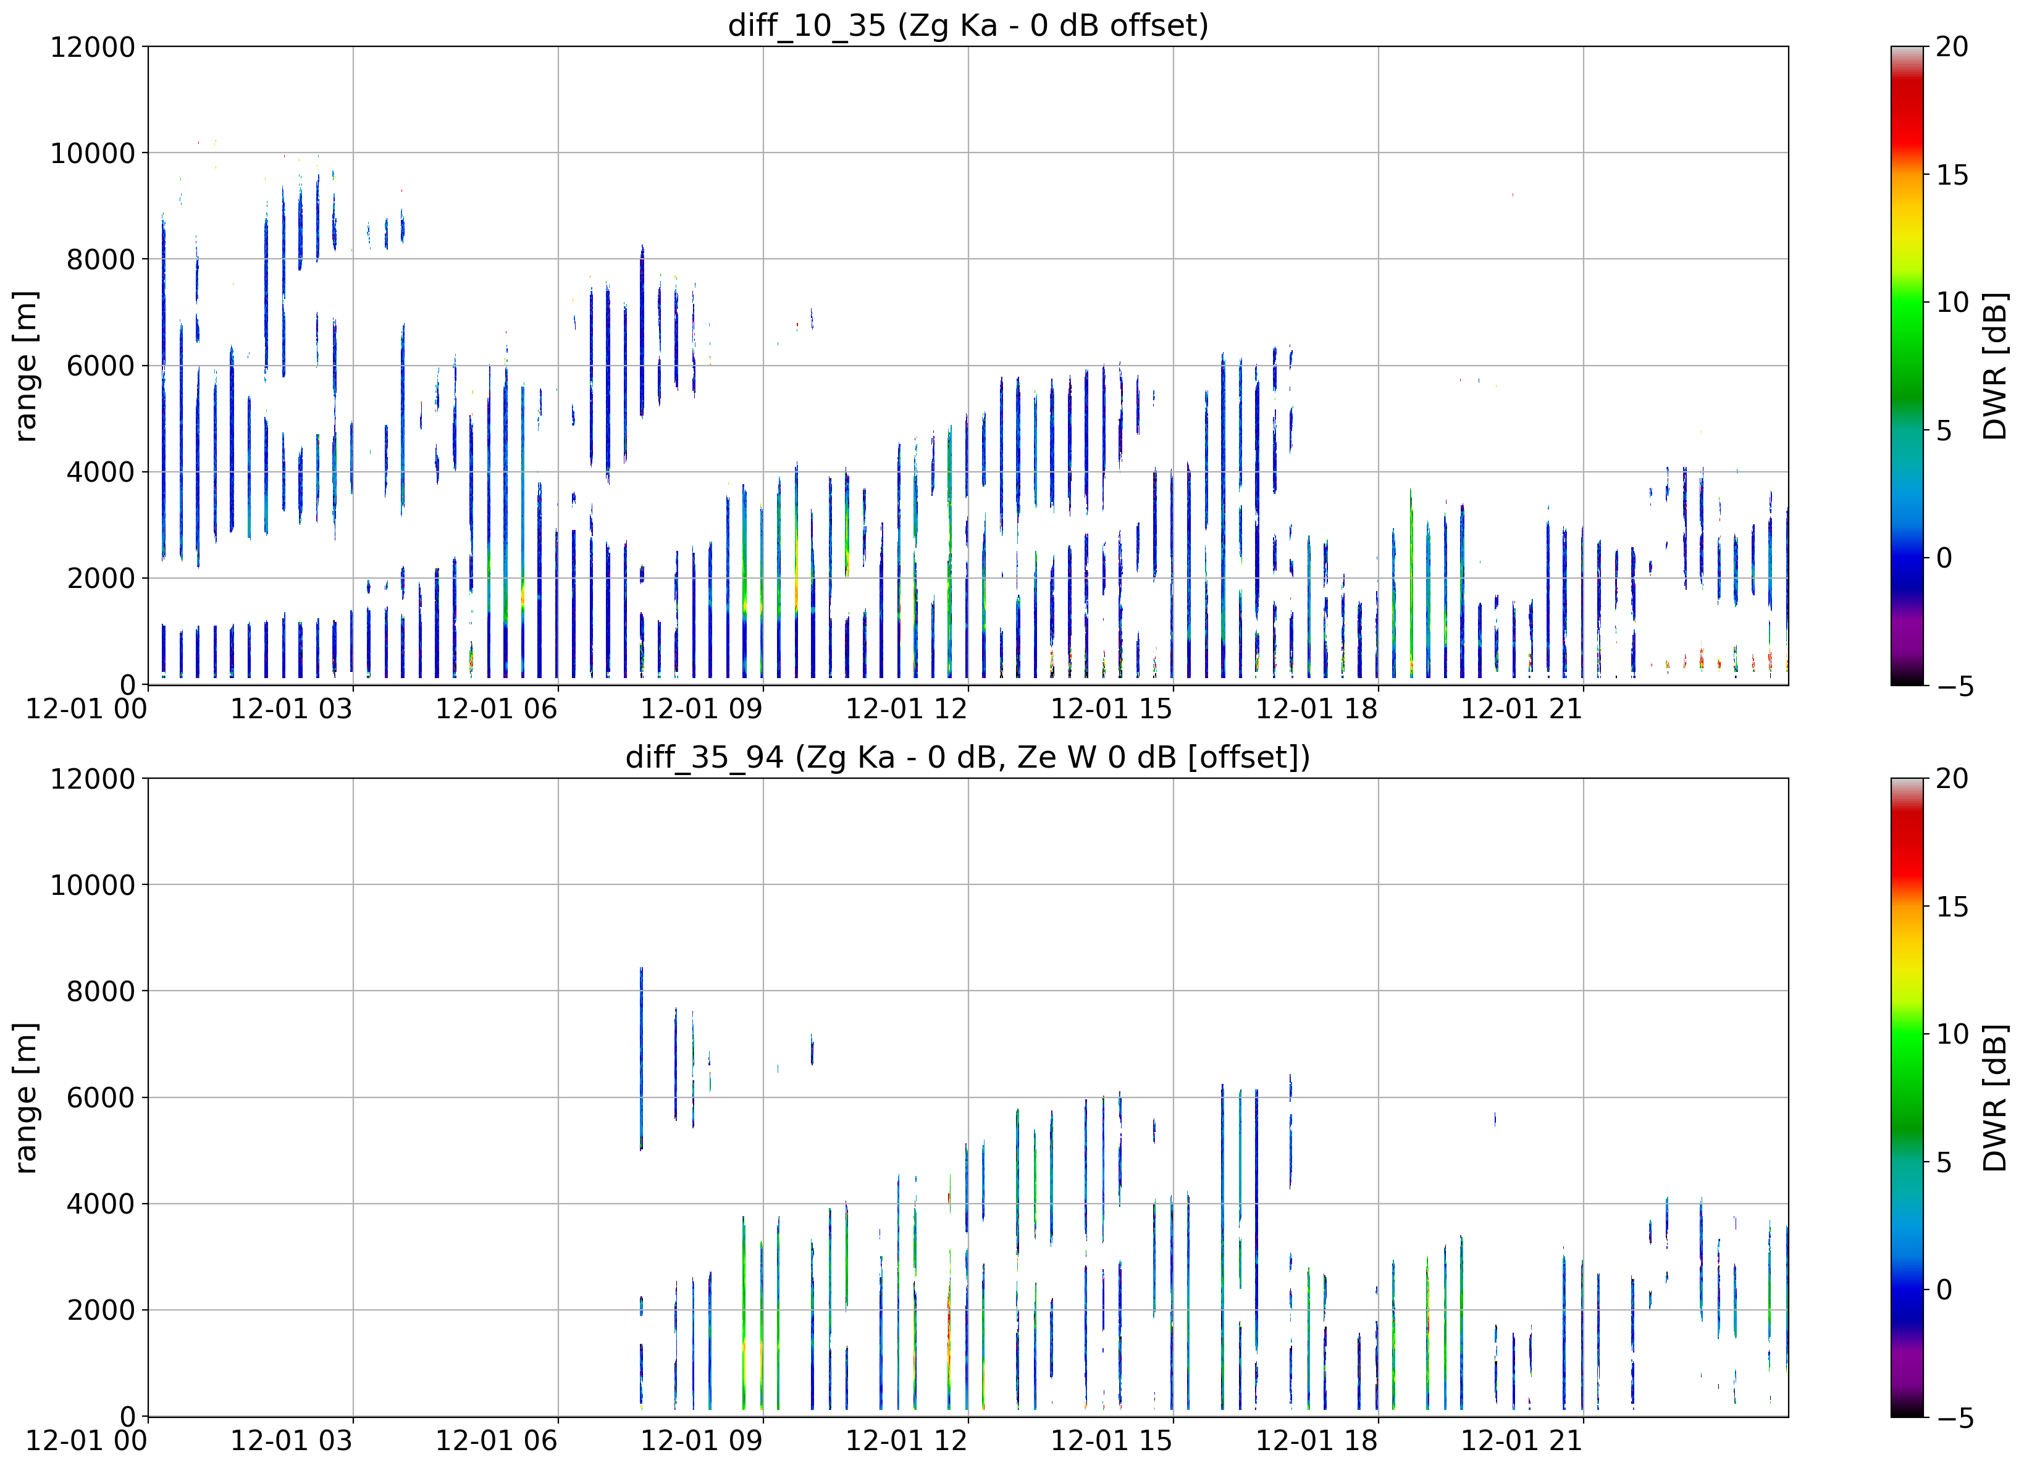
Task: Click the time label '12-01 09' under the diff_35_94 plot
Action: click(x=702, y=1441)
